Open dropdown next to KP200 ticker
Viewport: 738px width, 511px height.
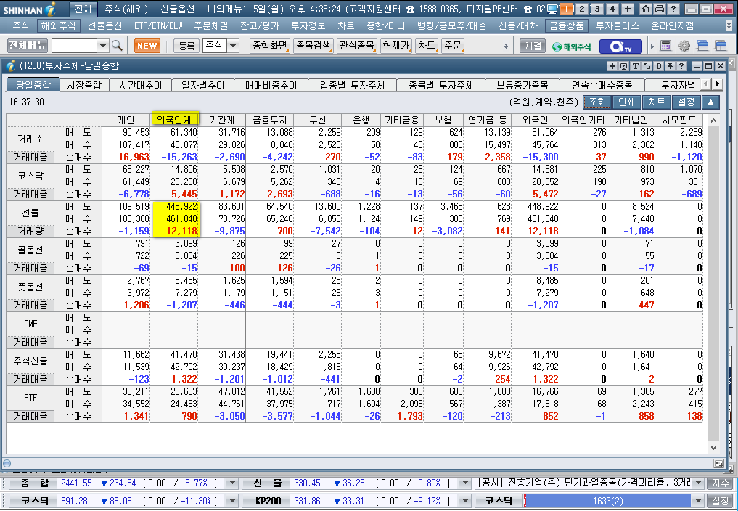point(465,501)
